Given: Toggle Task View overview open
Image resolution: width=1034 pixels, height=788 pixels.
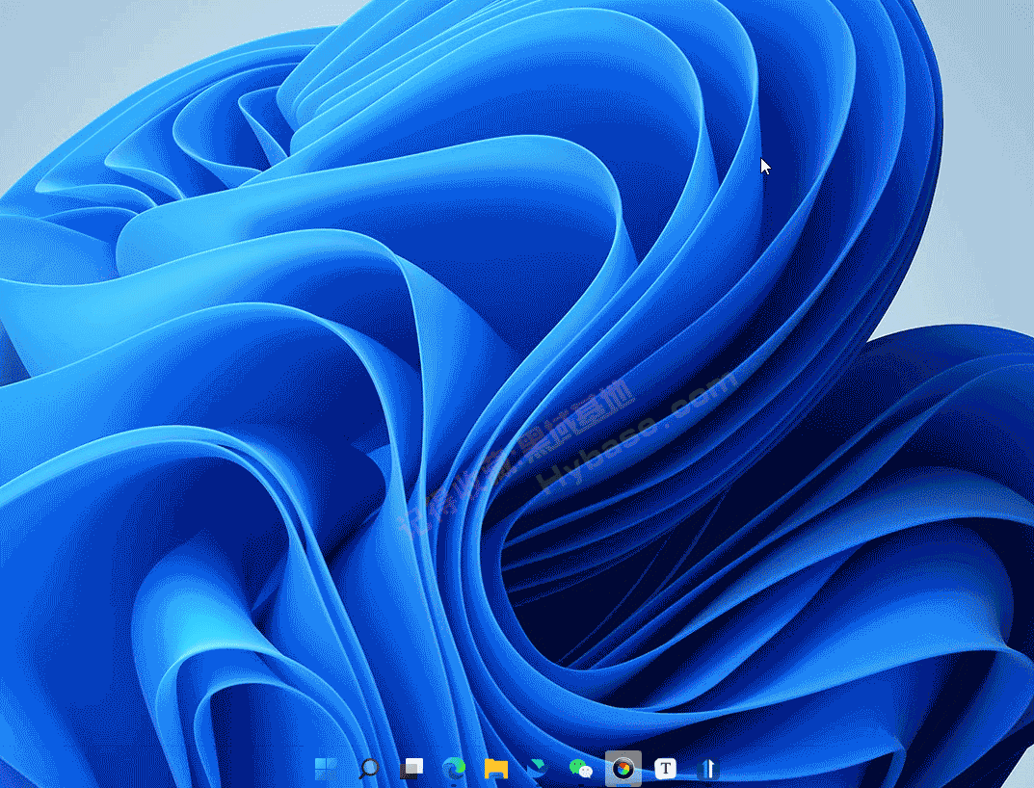Looking at the screenshot, I should pos(411,768).
